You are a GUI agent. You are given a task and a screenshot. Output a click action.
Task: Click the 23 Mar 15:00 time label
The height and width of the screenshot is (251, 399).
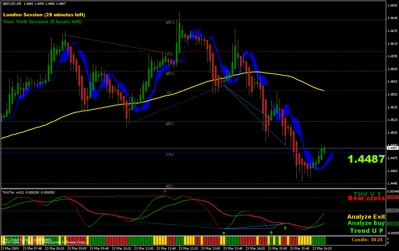pyautogui.click(x=277, y=249)
